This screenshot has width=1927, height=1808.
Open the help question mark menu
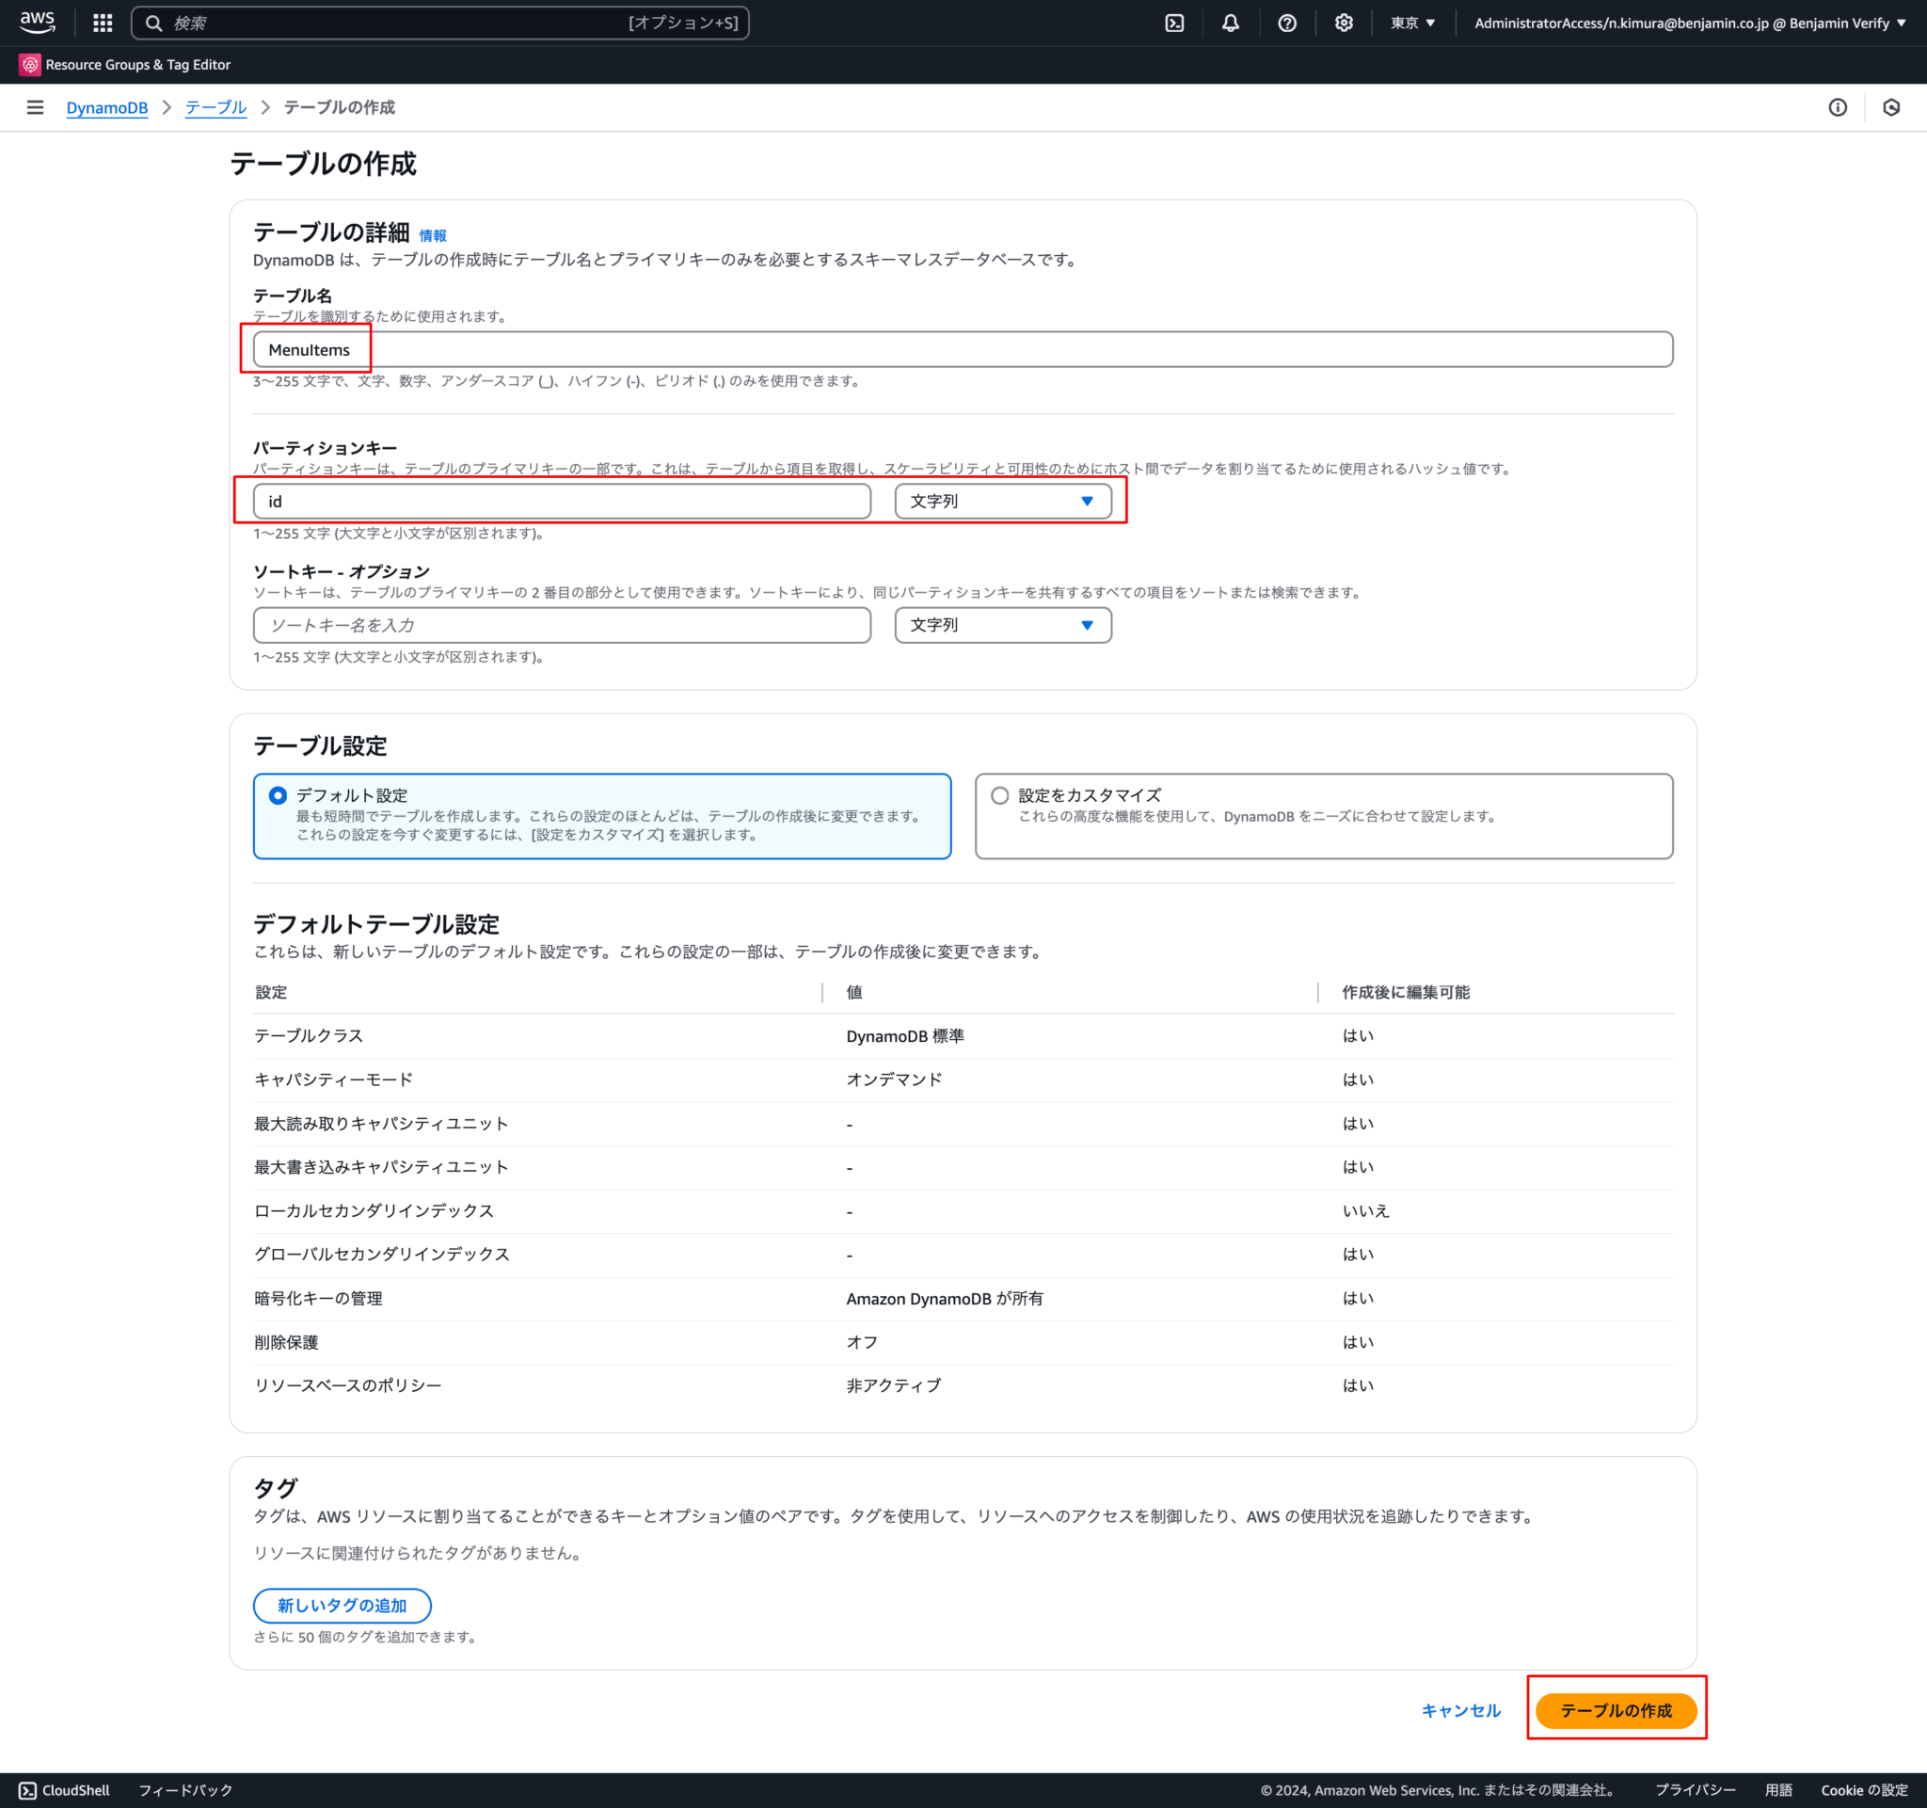coord(1286,23)
